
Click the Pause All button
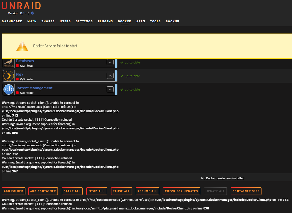[121, 191]
